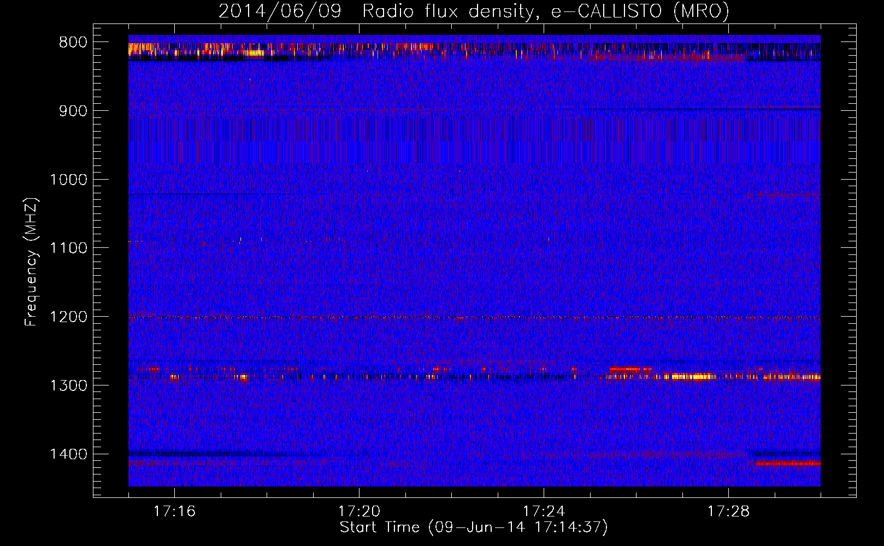Select the 1100 frequency axis label
The image size is (884, 546).
click(68, 248)
